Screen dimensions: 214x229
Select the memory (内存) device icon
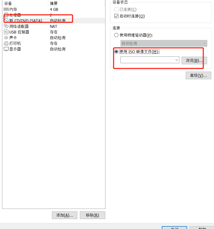(x=6, y=9)
